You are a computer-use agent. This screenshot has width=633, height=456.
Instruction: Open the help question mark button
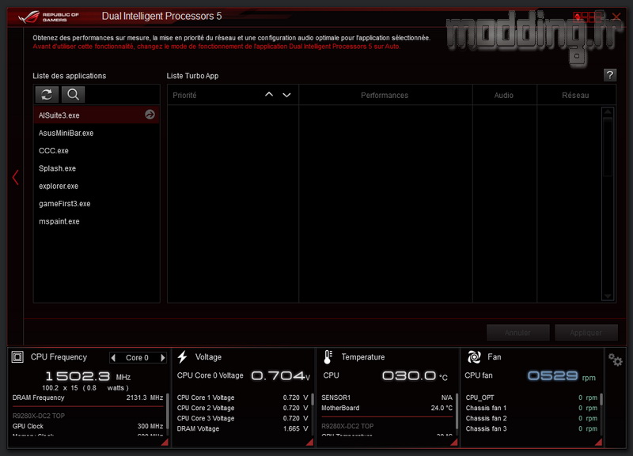click(x=609, y=75)
